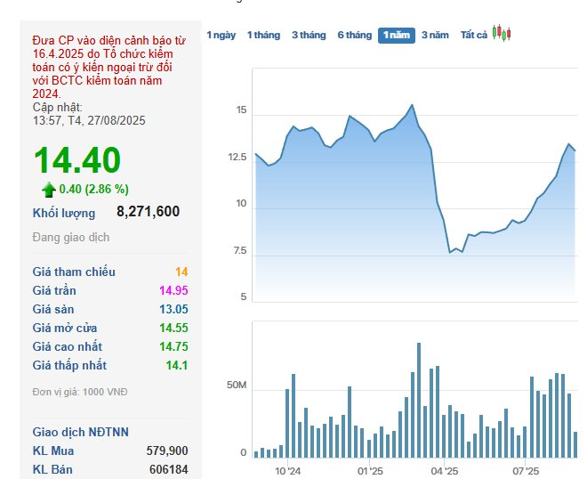Show the Tất cả full history
The height and width of the screenshot is (479, 587).
tap(473, 35)
